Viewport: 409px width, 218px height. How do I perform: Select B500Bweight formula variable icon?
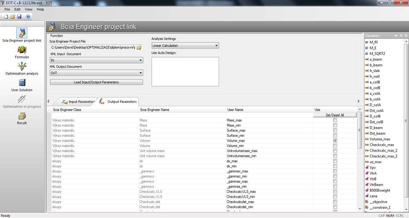(x=367, y=190)
